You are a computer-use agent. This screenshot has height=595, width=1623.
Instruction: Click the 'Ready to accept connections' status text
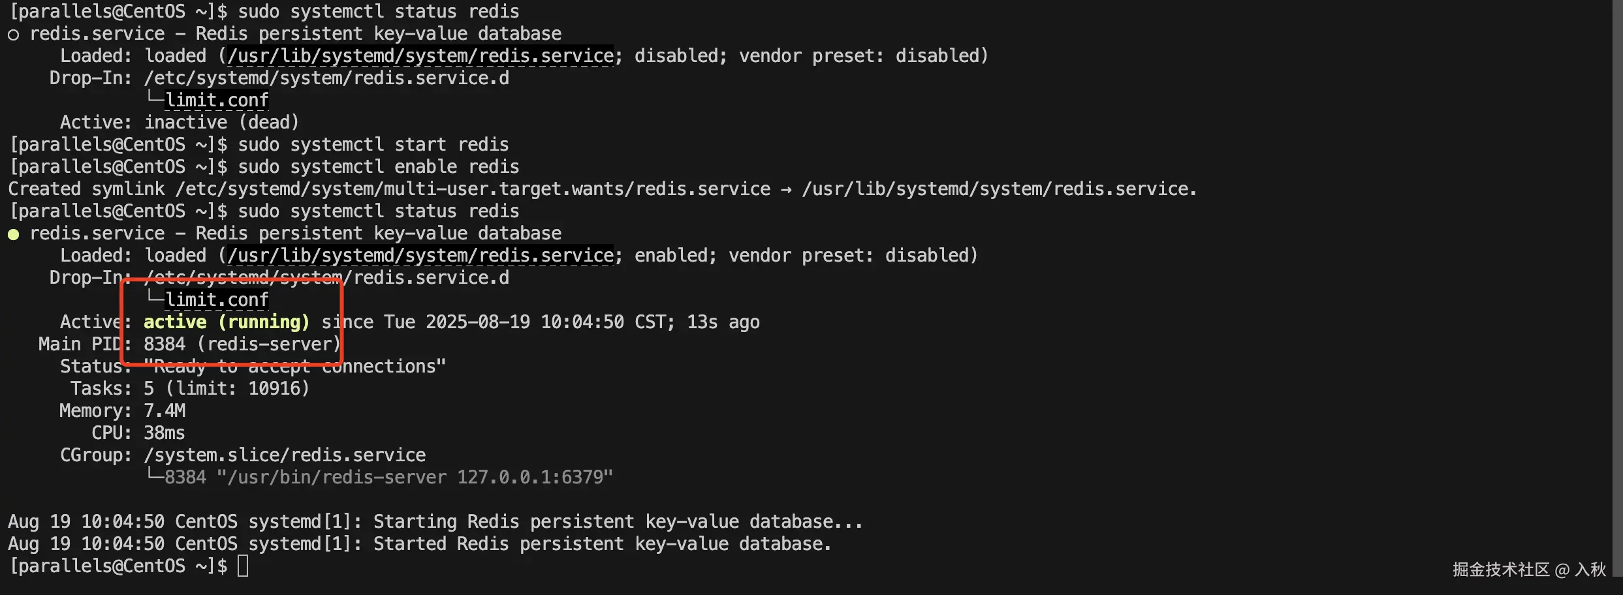[x=294, y=367]
